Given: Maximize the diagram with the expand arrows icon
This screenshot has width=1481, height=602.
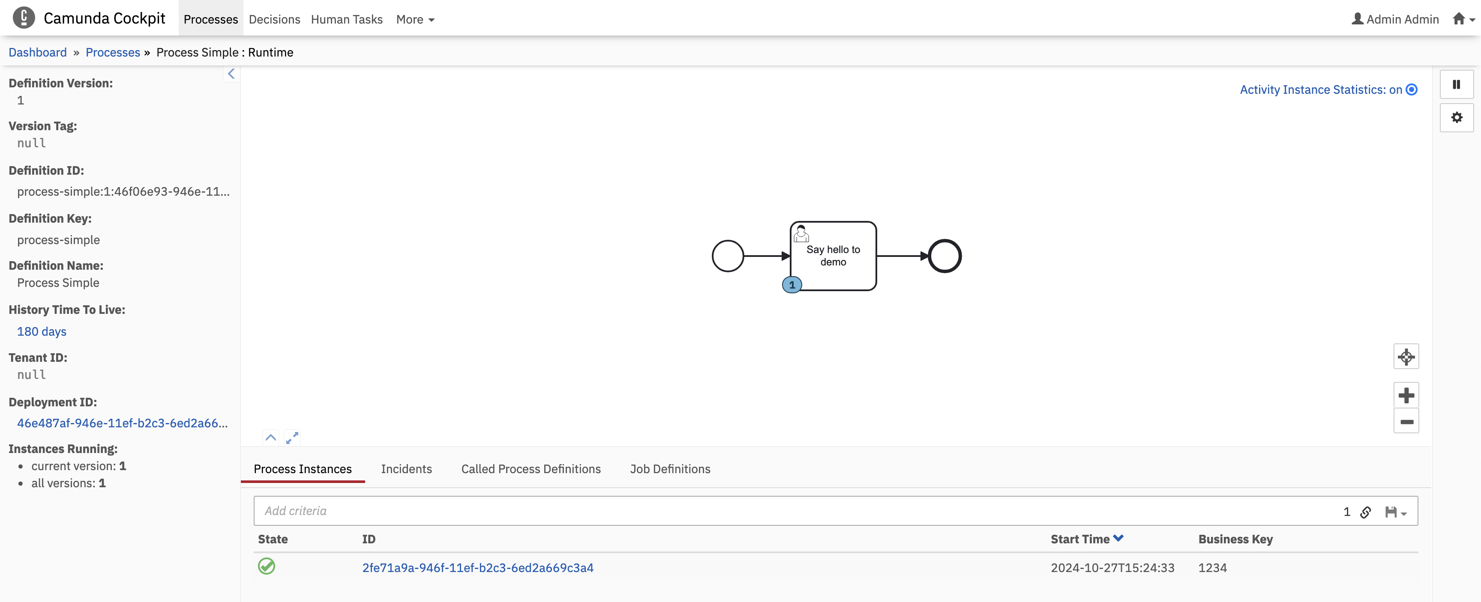Looking at the screenshot, I should [x=292, y=438].
